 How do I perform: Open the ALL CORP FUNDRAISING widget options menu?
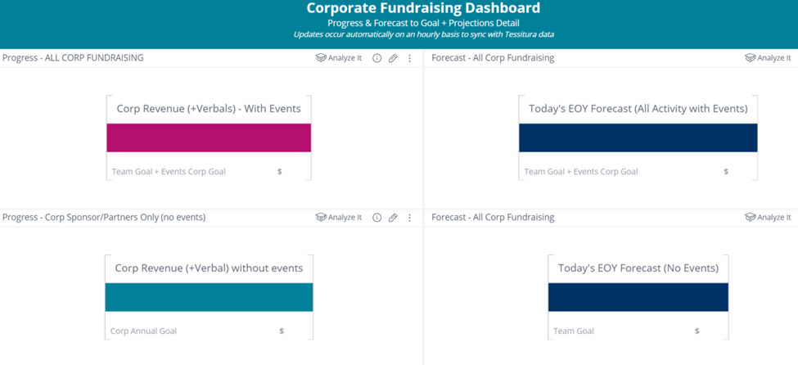point(410,58)
